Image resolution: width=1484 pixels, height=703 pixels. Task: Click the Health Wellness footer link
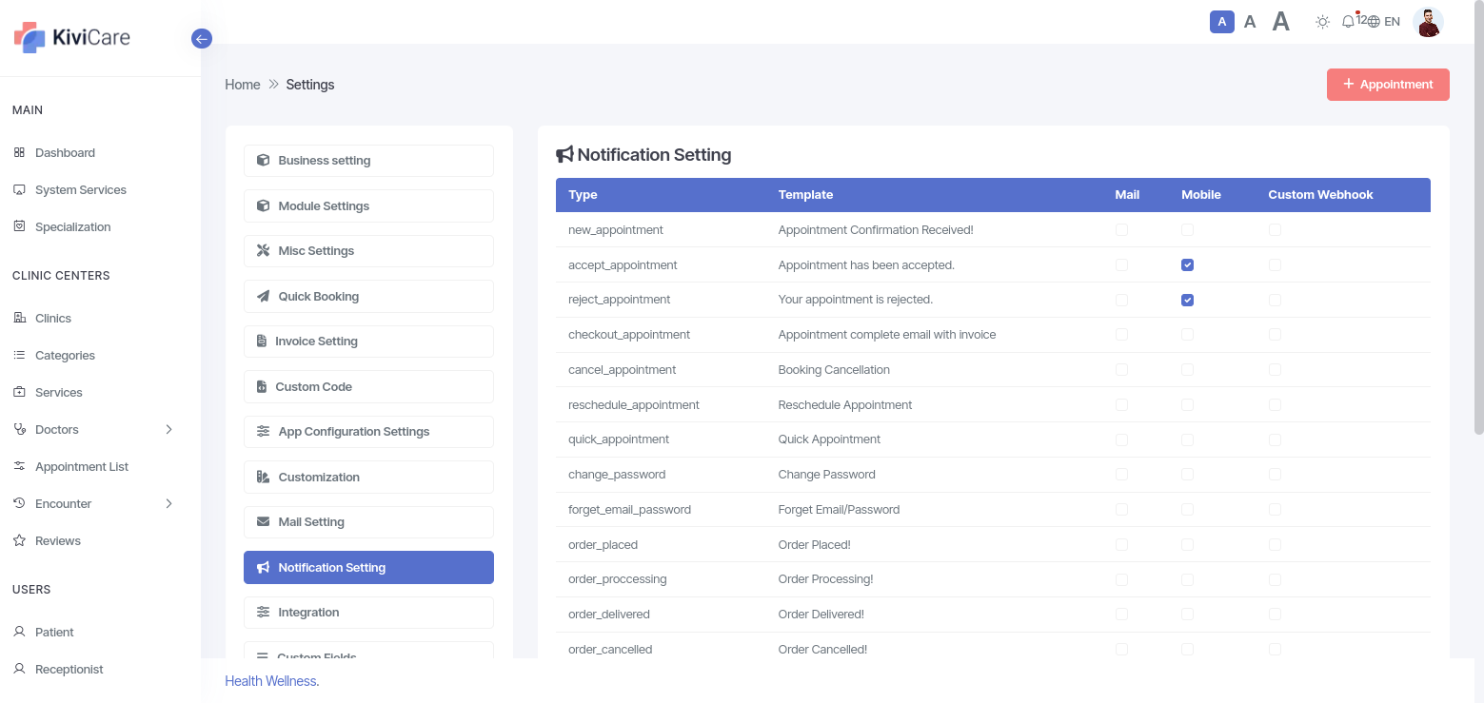[270, 681]
